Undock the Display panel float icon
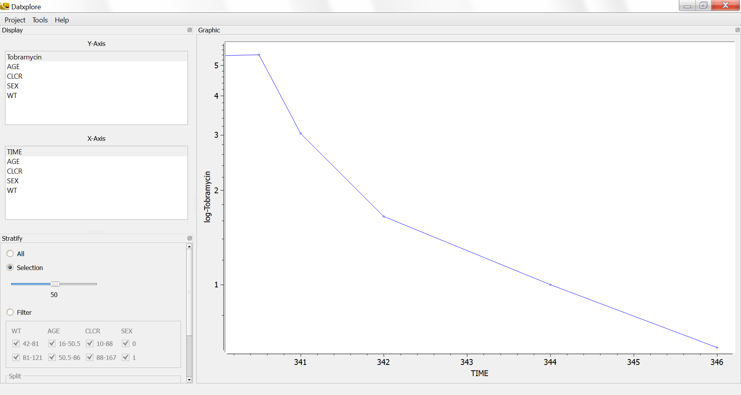The height and width of the screenshot is (395, 741). [x=189, y=30]
